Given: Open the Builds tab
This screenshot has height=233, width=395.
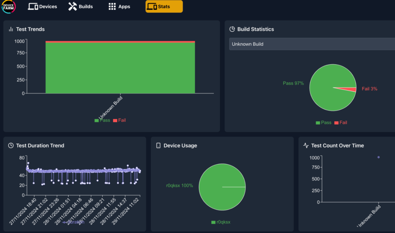Looking at the screenshot, I should tap(81, 6).
